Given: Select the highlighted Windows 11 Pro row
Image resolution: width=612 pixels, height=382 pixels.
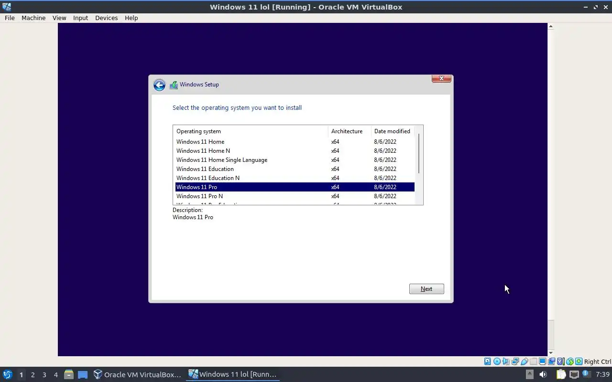Looking at the screenshot, I should [295, 187].
